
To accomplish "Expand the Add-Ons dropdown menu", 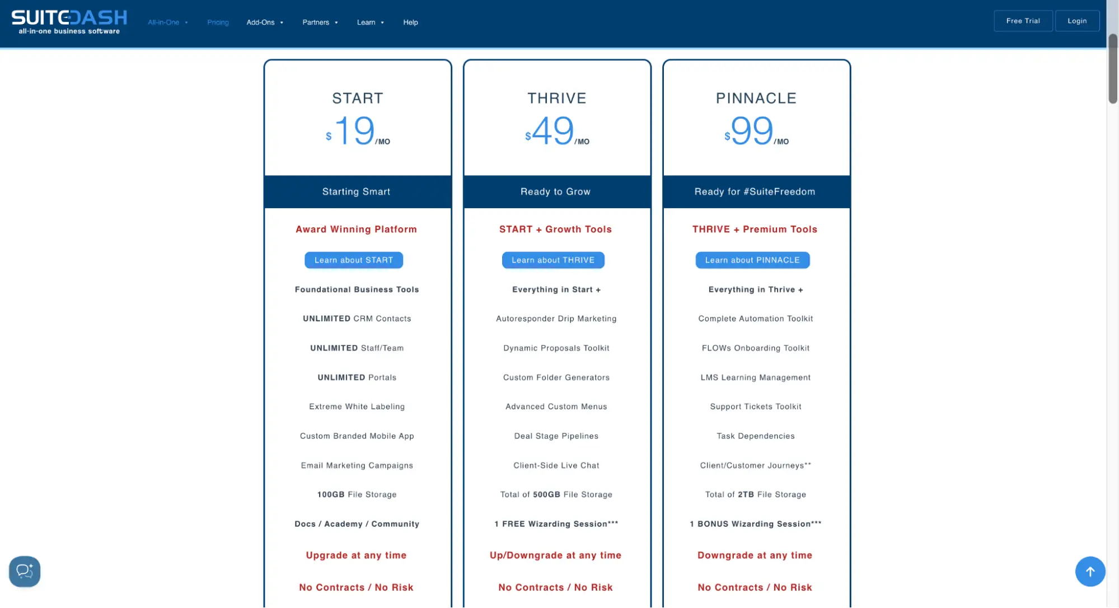I will coord(265,22).
